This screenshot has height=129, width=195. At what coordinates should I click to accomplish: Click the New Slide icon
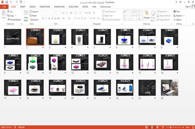[x=26, y=13]
